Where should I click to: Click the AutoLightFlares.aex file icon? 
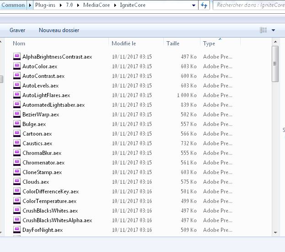17,95
